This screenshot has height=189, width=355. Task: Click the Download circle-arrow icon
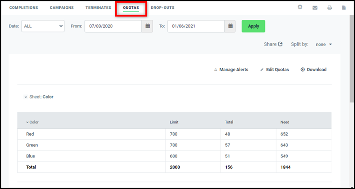pos(303,70)
